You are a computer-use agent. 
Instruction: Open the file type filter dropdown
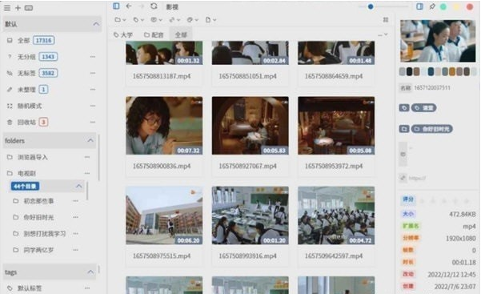(210, 20)
